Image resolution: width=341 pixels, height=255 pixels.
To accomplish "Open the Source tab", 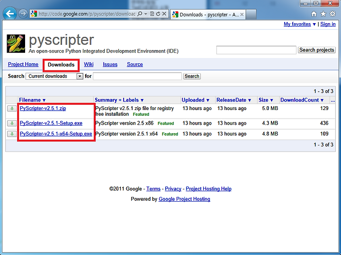I will [x=135, y=64].
